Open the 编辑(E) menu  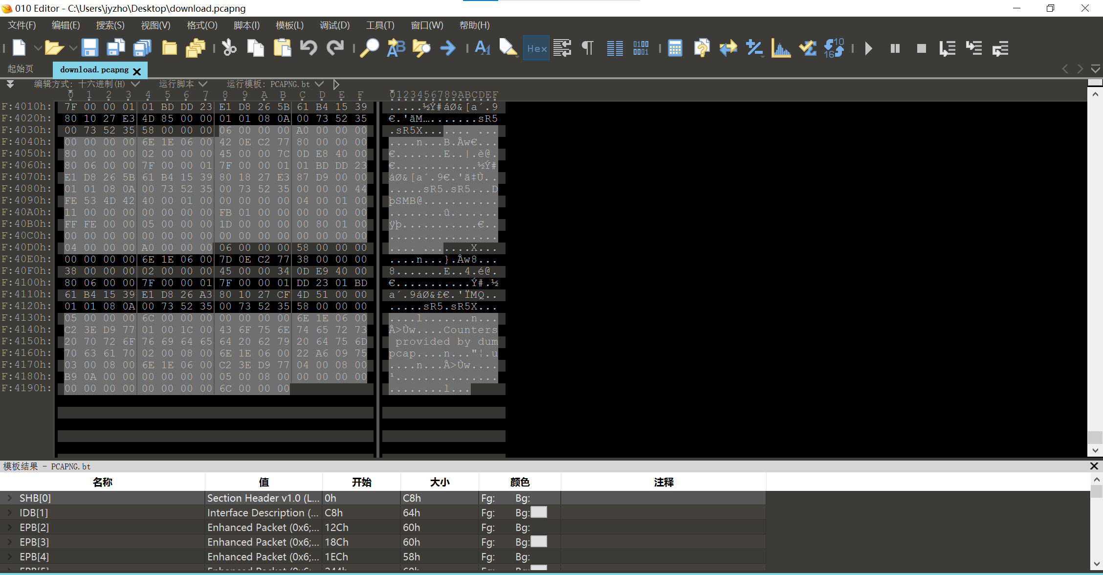tap(66, 25)
